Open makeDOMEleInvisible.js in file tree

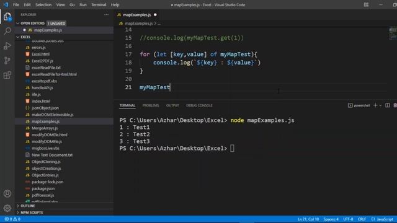[52, 115]
